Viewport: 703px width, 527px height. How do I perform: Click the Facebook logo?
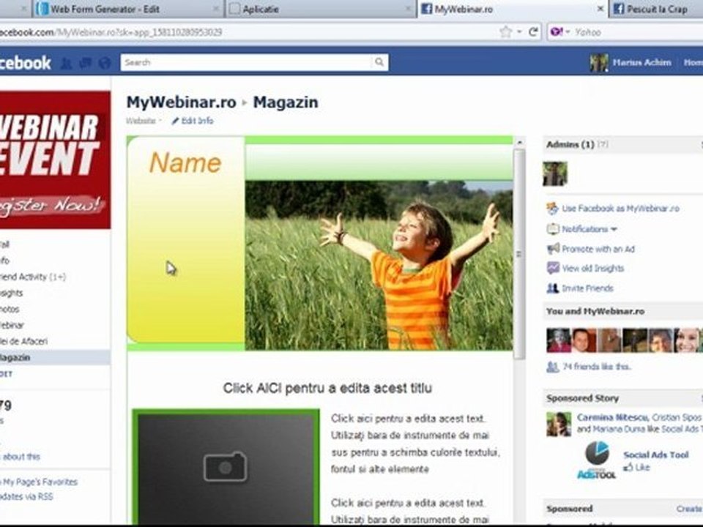25,63
